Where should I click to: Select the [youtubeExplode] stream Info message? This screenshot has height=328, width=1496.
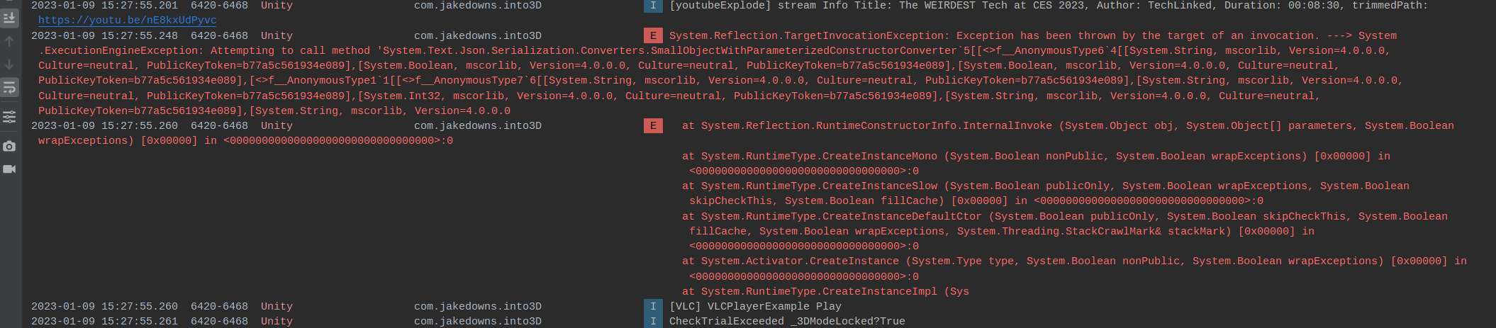pos(1049,6)
